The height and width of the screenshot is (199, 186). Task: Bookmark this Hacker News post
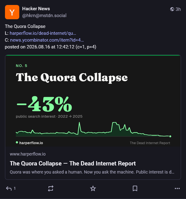[135, 188]
